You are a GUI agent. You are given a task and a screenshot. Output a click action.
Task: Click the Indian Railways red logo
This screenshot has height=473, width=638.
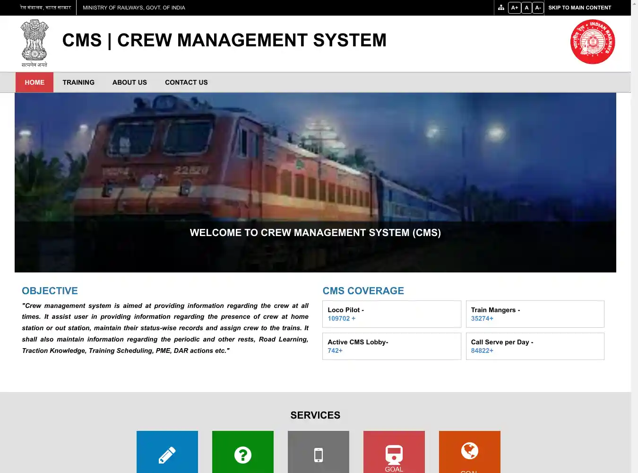click(593, 42)
